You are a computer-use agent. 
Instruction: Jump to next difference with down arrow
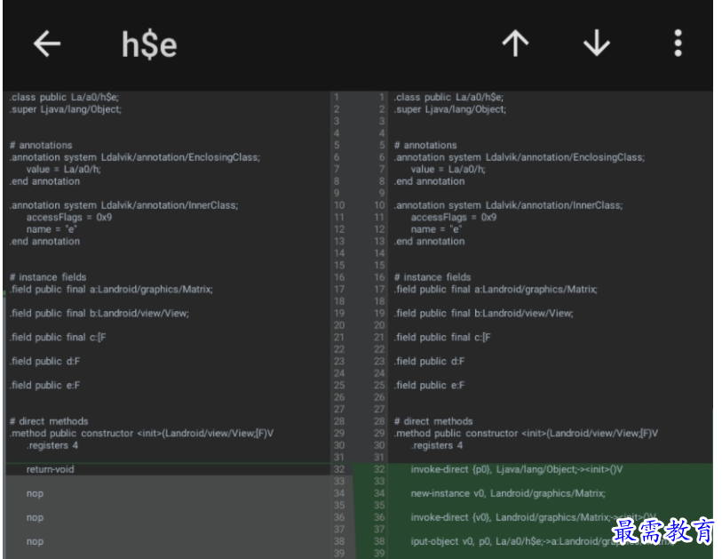pyautogui.click(x=596, y=44)
